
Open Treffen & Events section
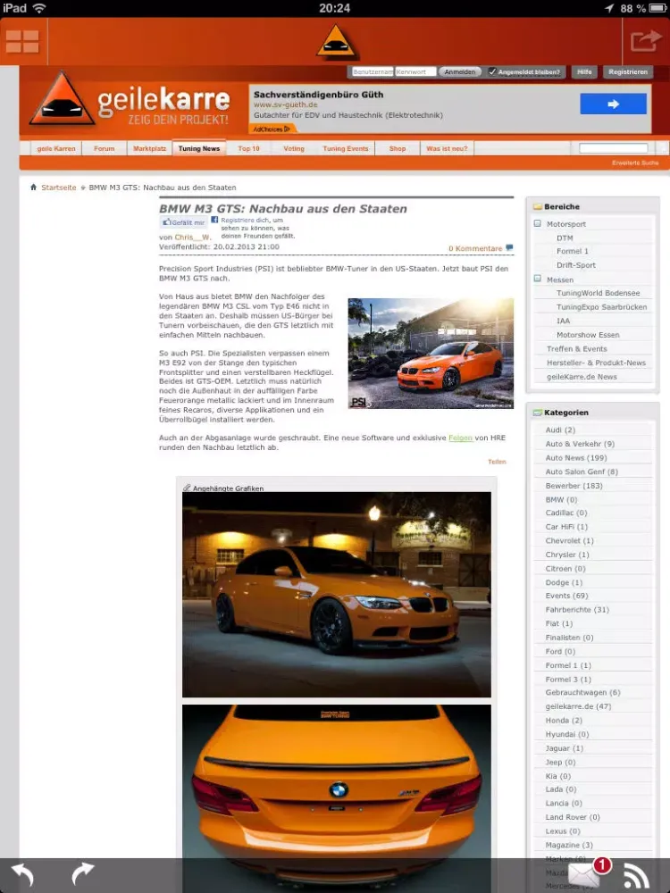[576, 348]
